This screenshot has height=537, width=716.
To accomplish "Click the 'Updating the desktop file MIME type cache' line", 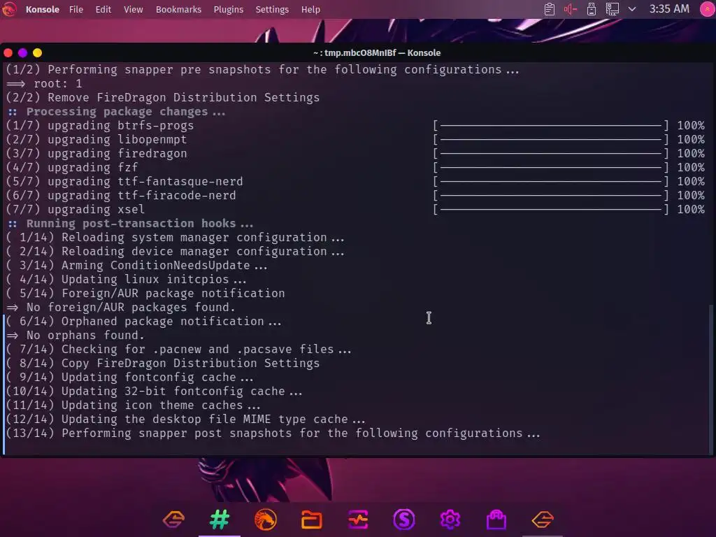I will 186,420.
